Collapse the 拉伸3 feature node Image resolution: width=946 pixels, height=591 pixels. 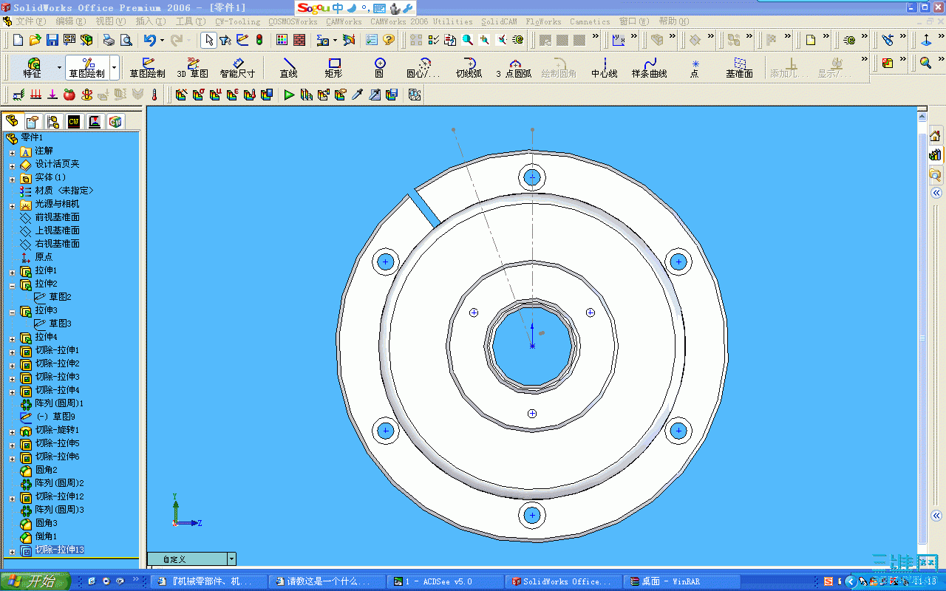coord(12,311)
